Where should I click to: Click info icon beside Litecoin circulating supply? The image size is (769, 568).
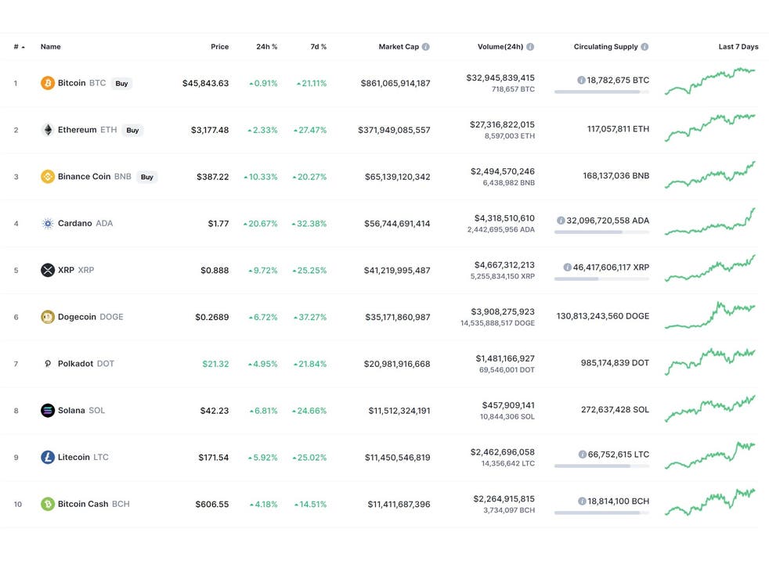tap(582, 455)
